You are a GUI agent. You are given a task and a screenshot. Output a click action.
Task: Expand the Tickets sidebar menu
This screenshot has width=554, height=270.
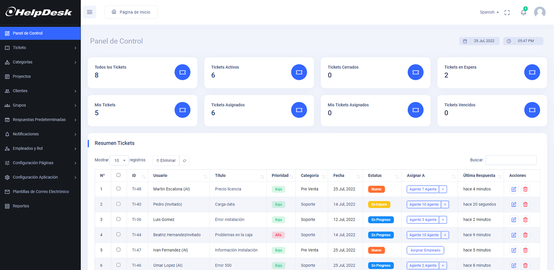click(x=40, y=48)
